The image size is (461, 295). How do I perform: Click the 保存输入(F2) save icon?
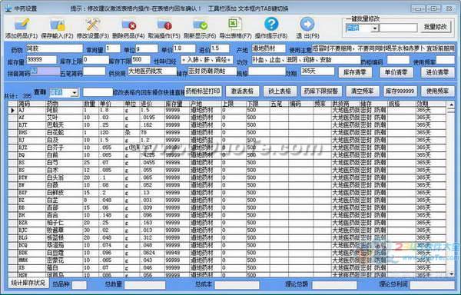pyautogui.click(x=57, y=25)
